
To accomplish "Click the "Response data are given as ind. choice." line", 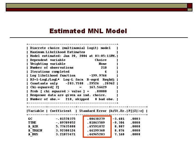I will click(68, 95).
